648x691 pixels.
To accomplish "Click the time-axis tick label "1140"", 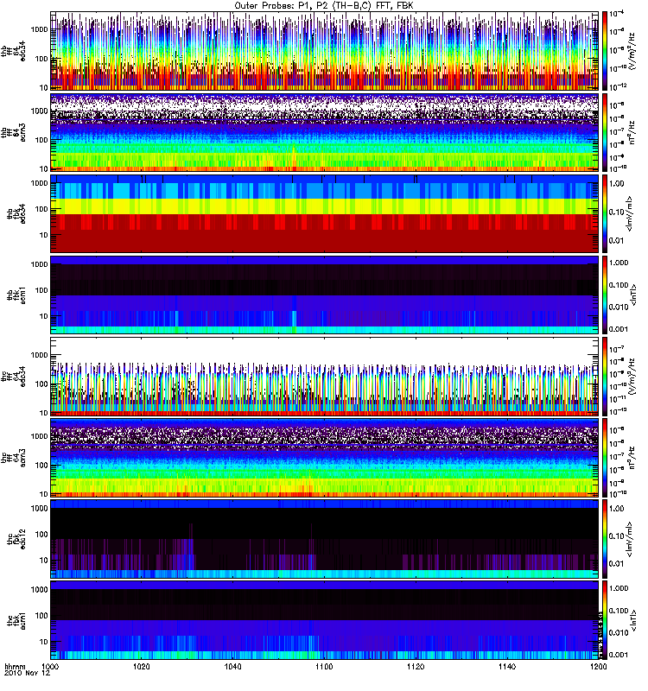I will [507, 666].
